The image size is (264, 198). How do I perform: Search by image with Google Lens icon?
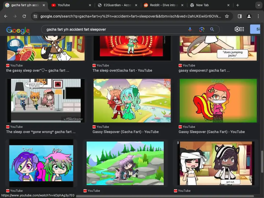pyautogui.click(x=202, y=29)
